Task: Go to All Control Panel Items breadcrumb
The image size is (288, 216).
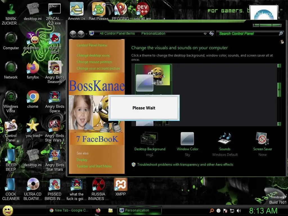Action: point(117,33)
